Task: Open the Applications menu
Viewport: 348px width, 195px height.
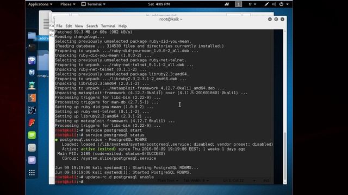Action: pos(40,4)
